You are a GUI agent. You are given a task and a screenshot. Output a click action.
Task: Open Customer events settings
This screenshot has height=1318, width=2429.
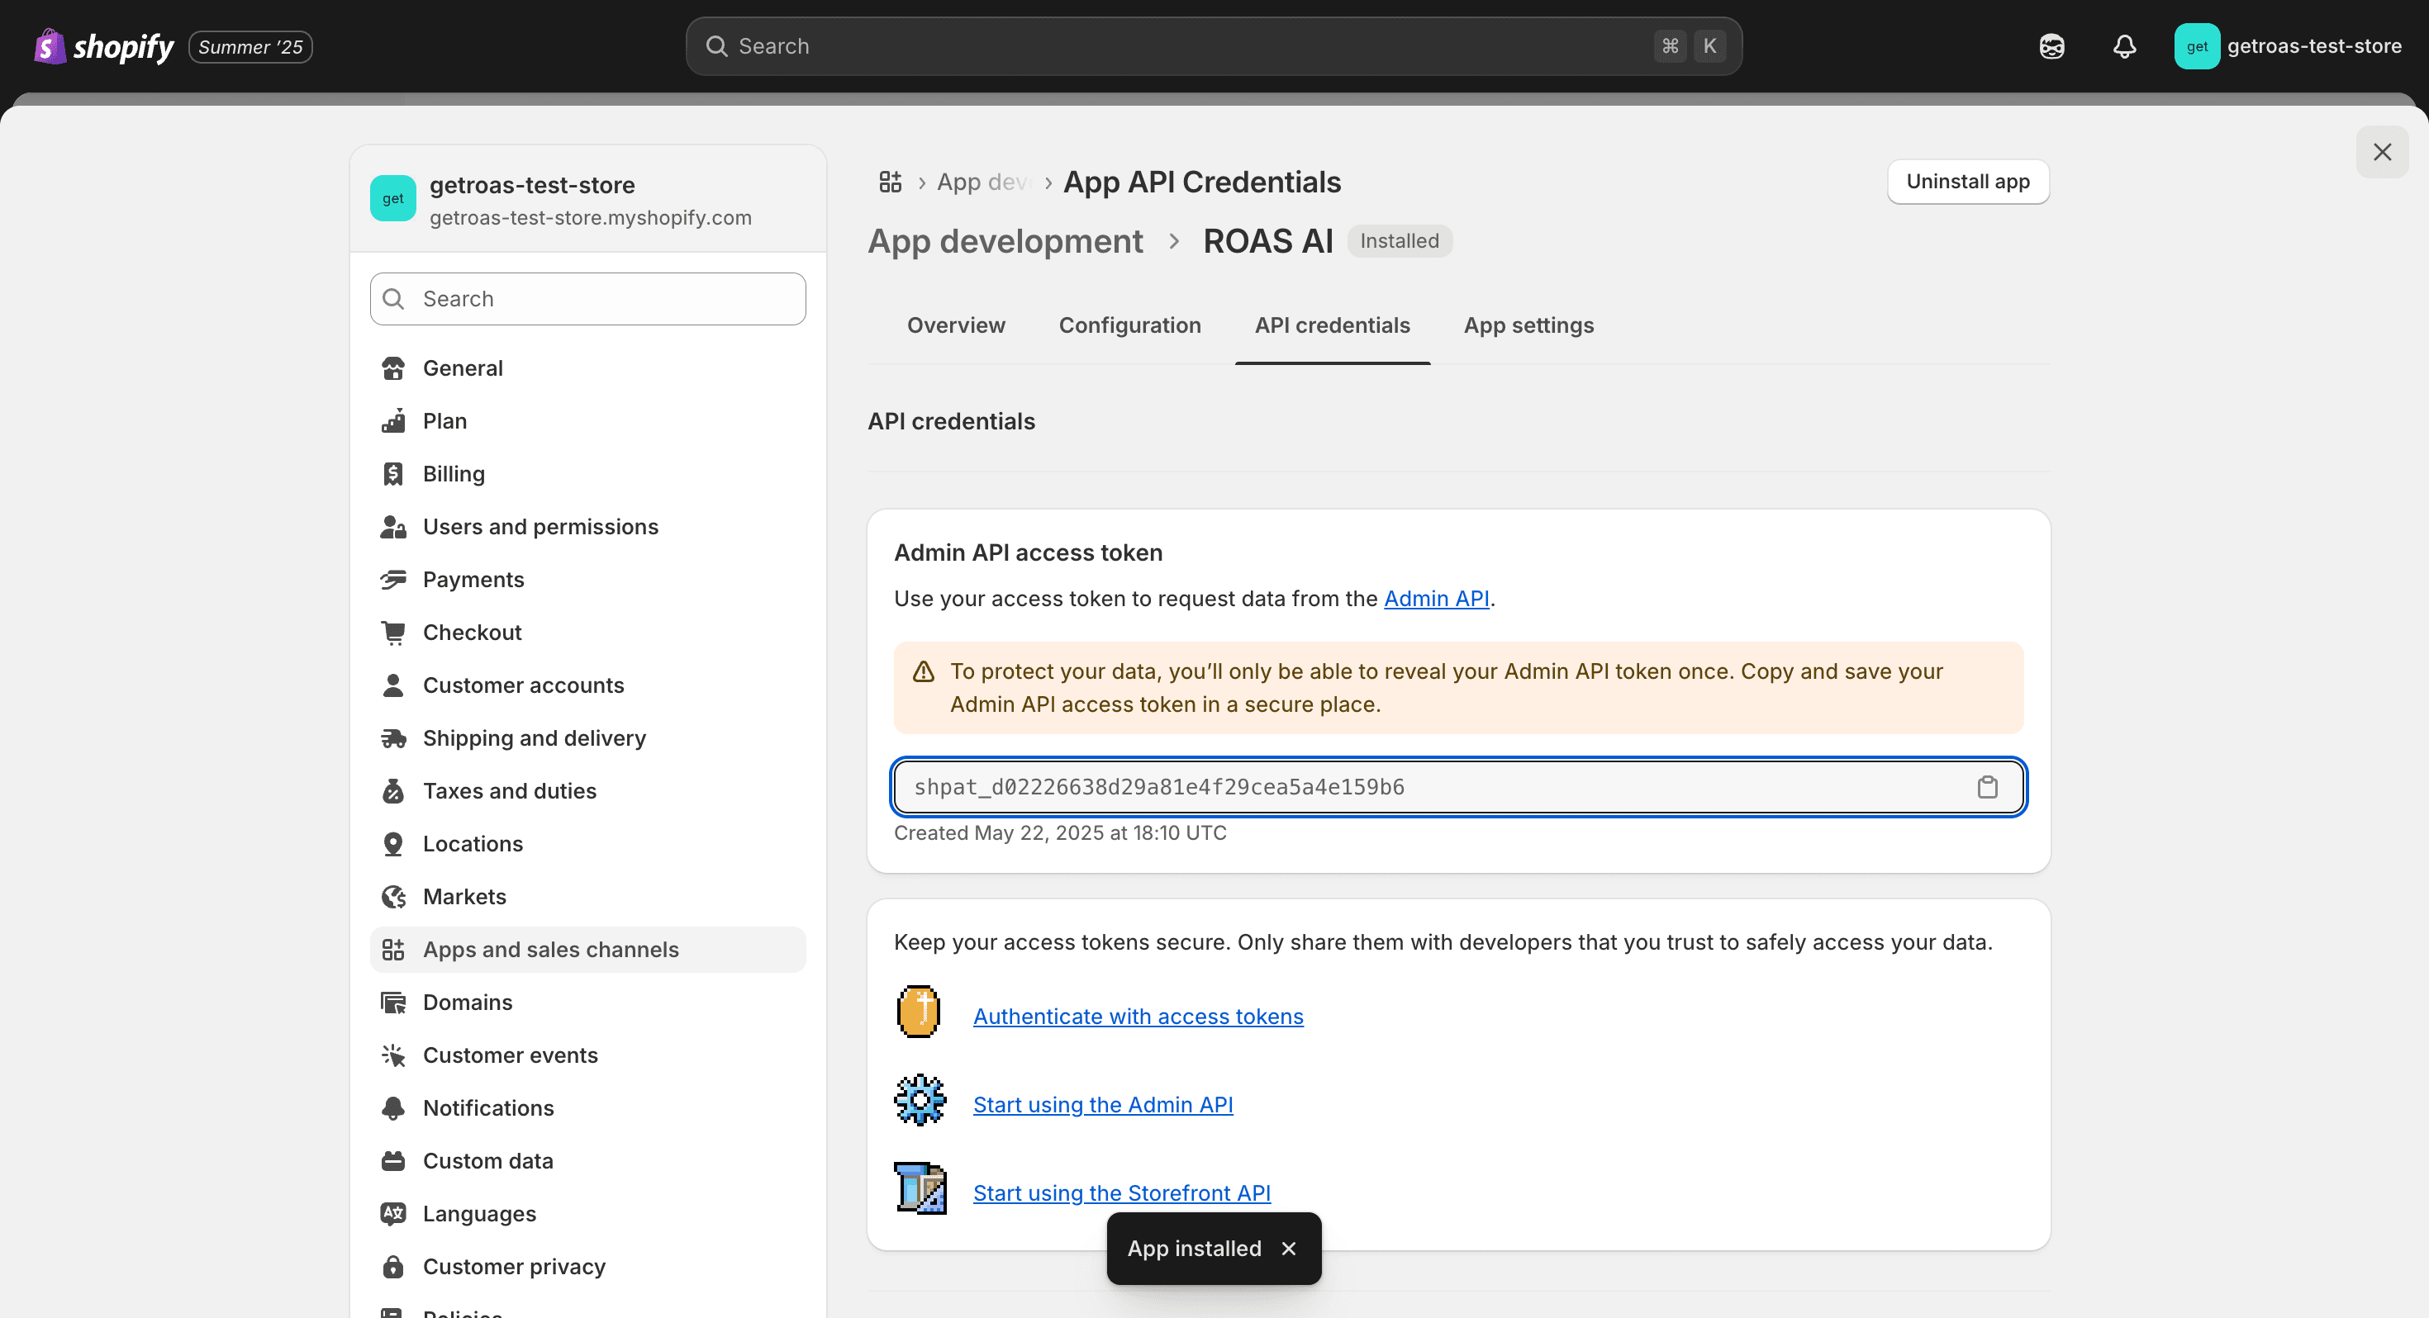point(587,1054)
